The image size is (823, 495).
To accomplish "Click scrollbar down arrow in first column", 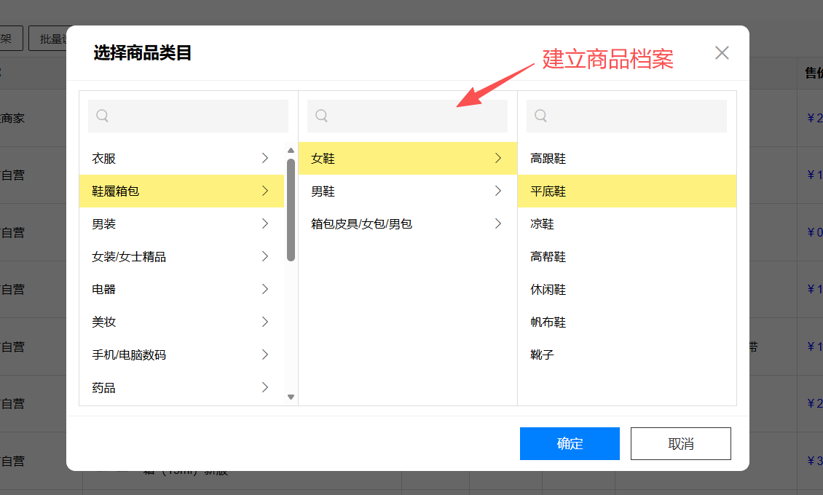I will 291,397.
